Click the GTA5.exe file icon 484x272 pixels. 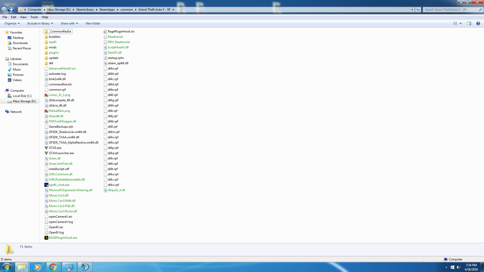click(x=46, y=148)
